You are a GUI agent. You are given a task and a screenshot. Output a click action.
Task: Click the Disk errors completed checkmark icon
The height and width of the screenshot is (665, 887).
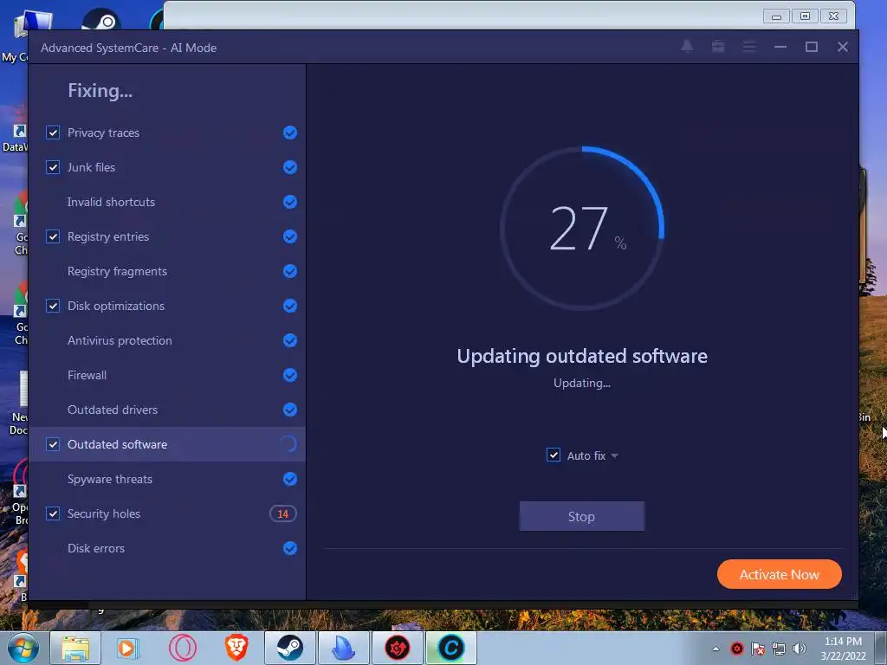[x=289, y=548]
